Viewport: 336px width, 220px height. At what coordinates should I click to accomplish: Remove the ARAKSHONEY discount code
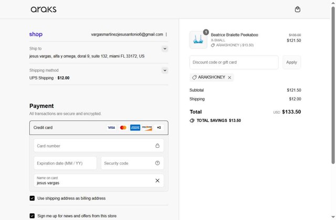click(x=229, y=78)
